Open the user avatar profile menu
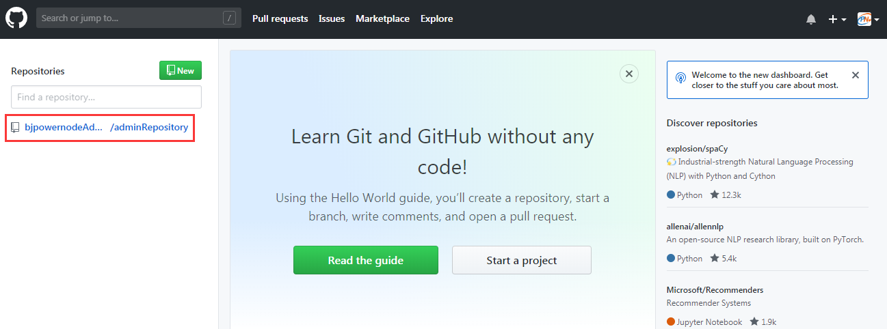 868,19
